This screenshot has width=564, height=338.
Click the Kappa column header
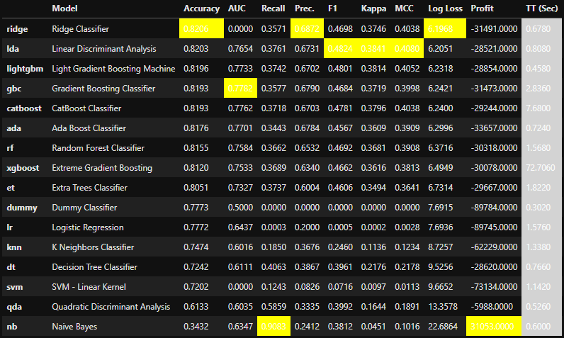[373, 9]
